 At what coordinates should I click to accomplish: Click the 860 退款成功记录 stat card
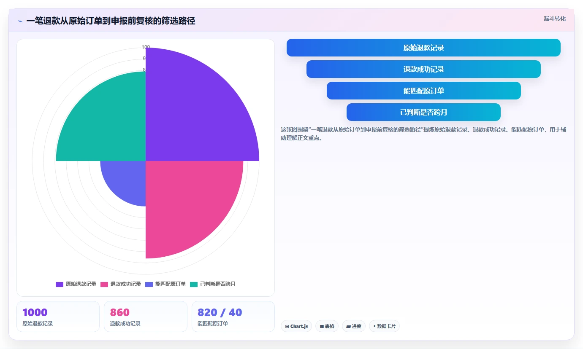pyautogui.click(x=146, y=317)
